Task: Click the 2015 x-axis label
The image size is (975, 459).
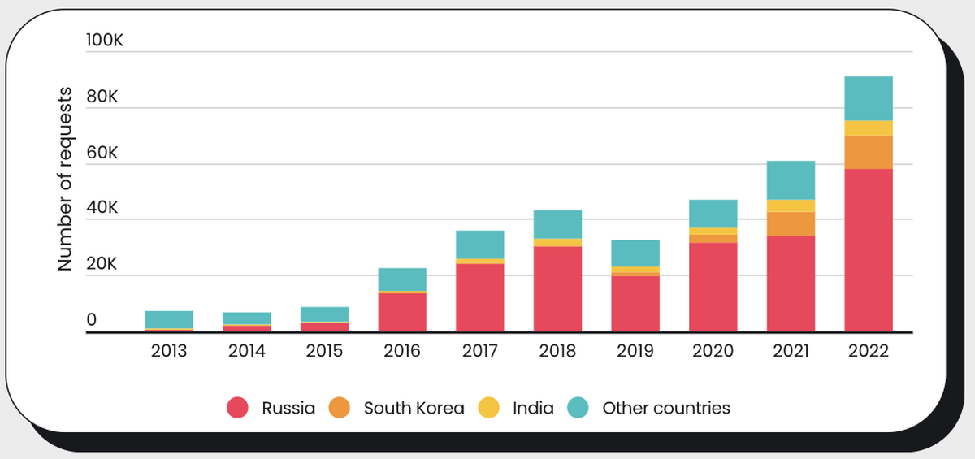Action: (324, 352)
